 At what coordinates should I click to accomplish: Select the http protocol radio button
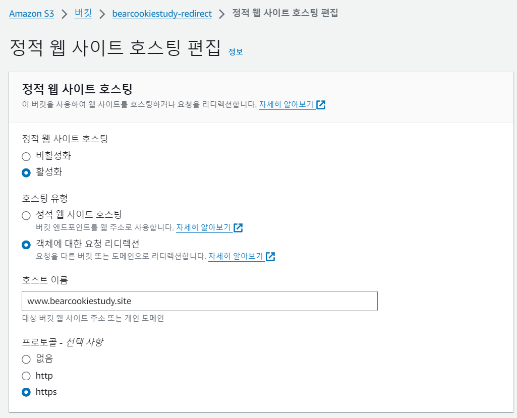pyautogui.click(x=26, y=376)
